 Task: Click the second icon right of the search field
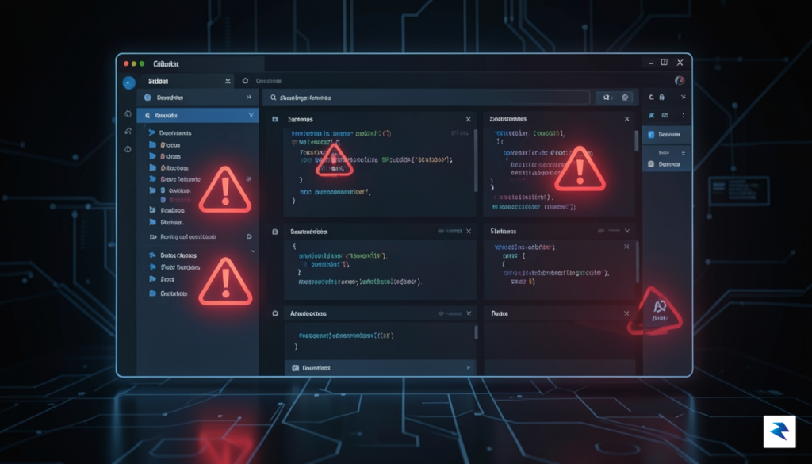coord(625,98)
